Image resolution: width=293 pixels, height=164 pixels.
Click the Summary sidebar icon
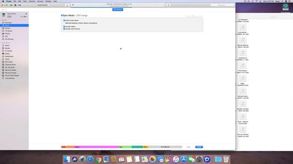click(x=3, y=23)
